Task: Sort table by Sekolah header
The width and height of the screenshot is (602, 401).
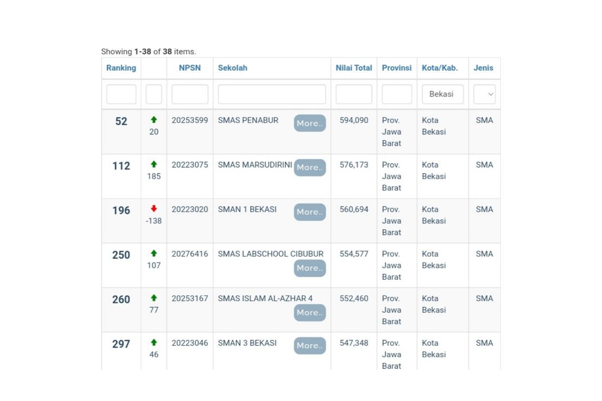Action: (232, 68)
